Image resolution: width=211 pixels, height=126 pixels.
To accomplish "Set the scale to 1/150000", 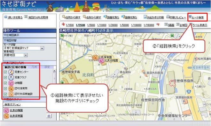I will [x=149, y=25].
